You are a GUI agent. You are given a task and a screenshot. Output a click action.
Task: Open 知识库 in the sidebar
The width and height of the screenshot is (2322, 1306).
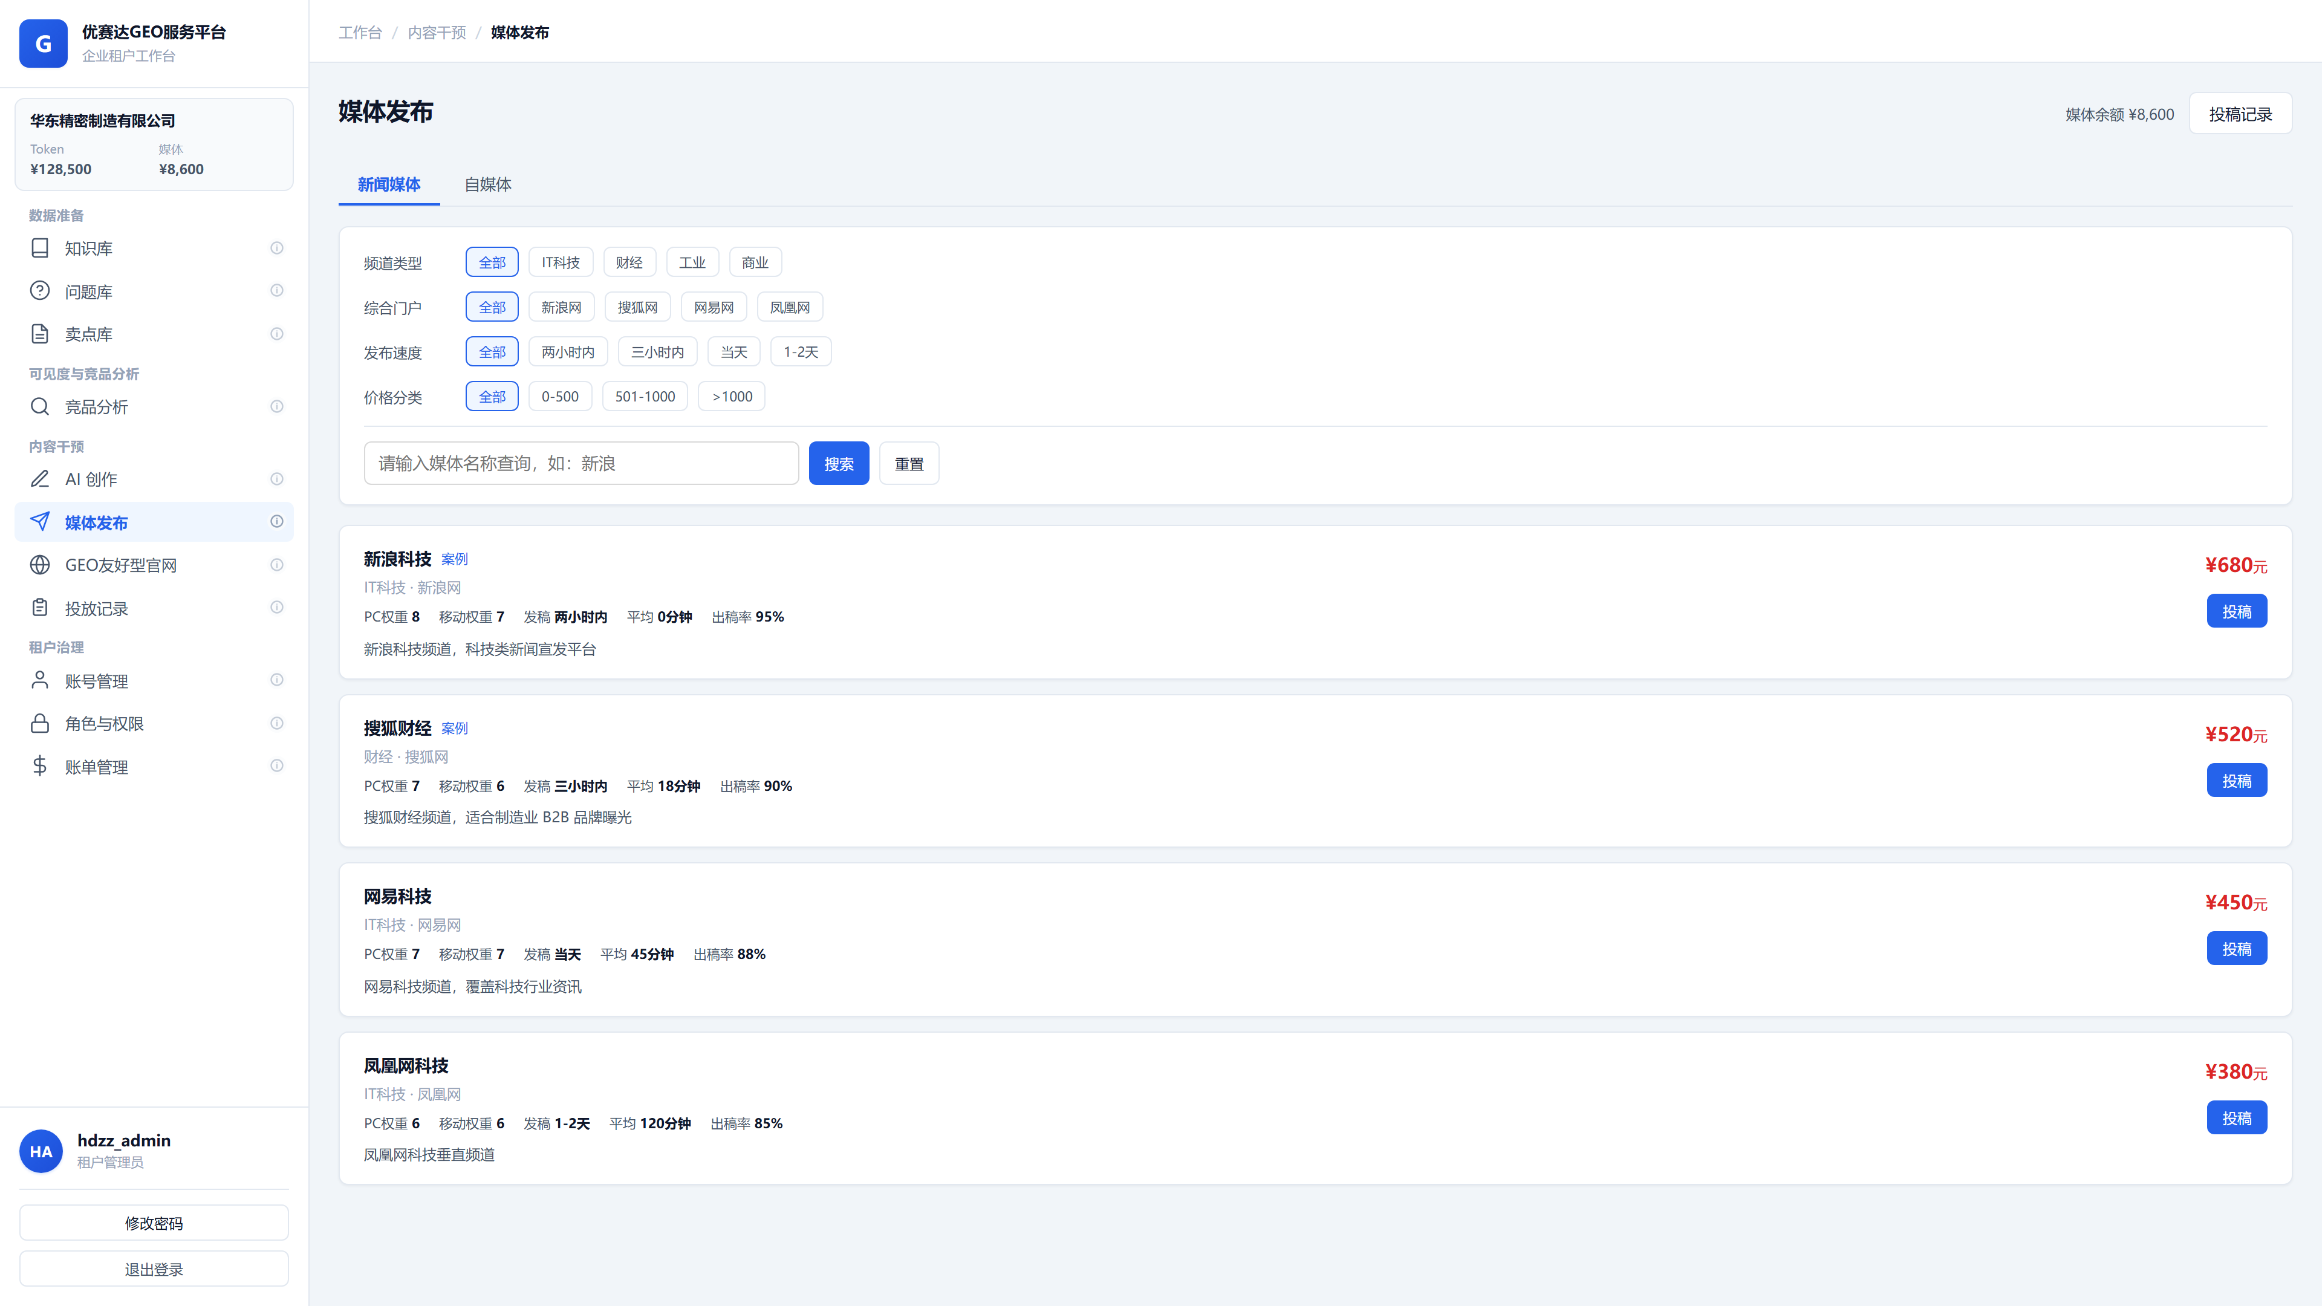(x=154, y=248)
